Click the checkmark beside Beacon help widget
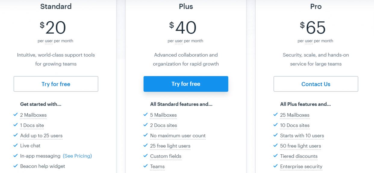 (16, 166)
